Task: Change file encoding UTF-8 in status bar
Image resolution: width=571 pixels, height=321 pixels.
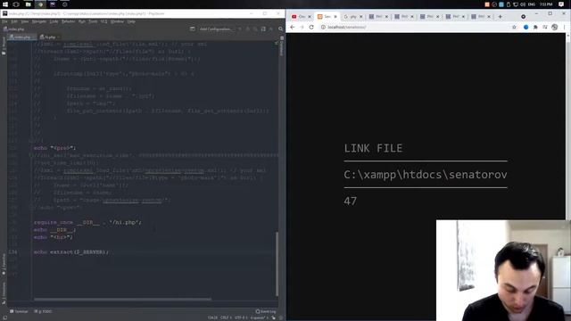Action: pos(241,317)
